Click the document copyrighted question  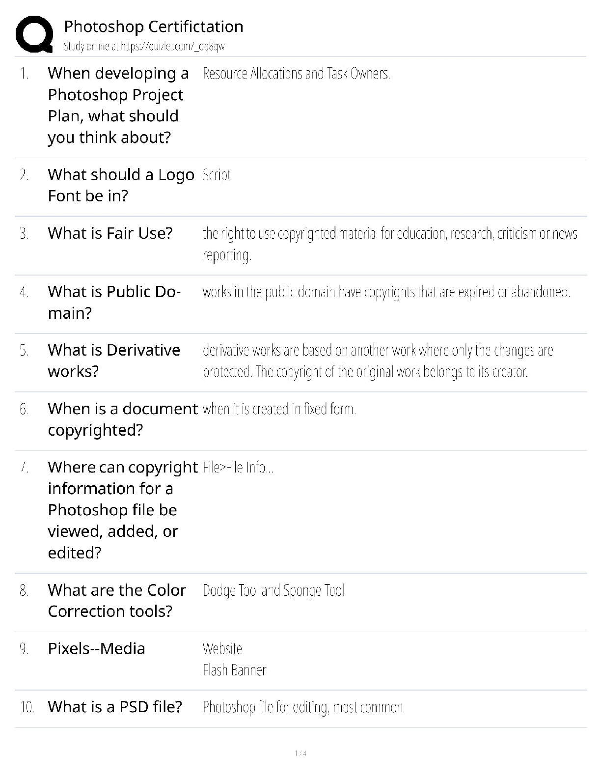pos(122,419)
